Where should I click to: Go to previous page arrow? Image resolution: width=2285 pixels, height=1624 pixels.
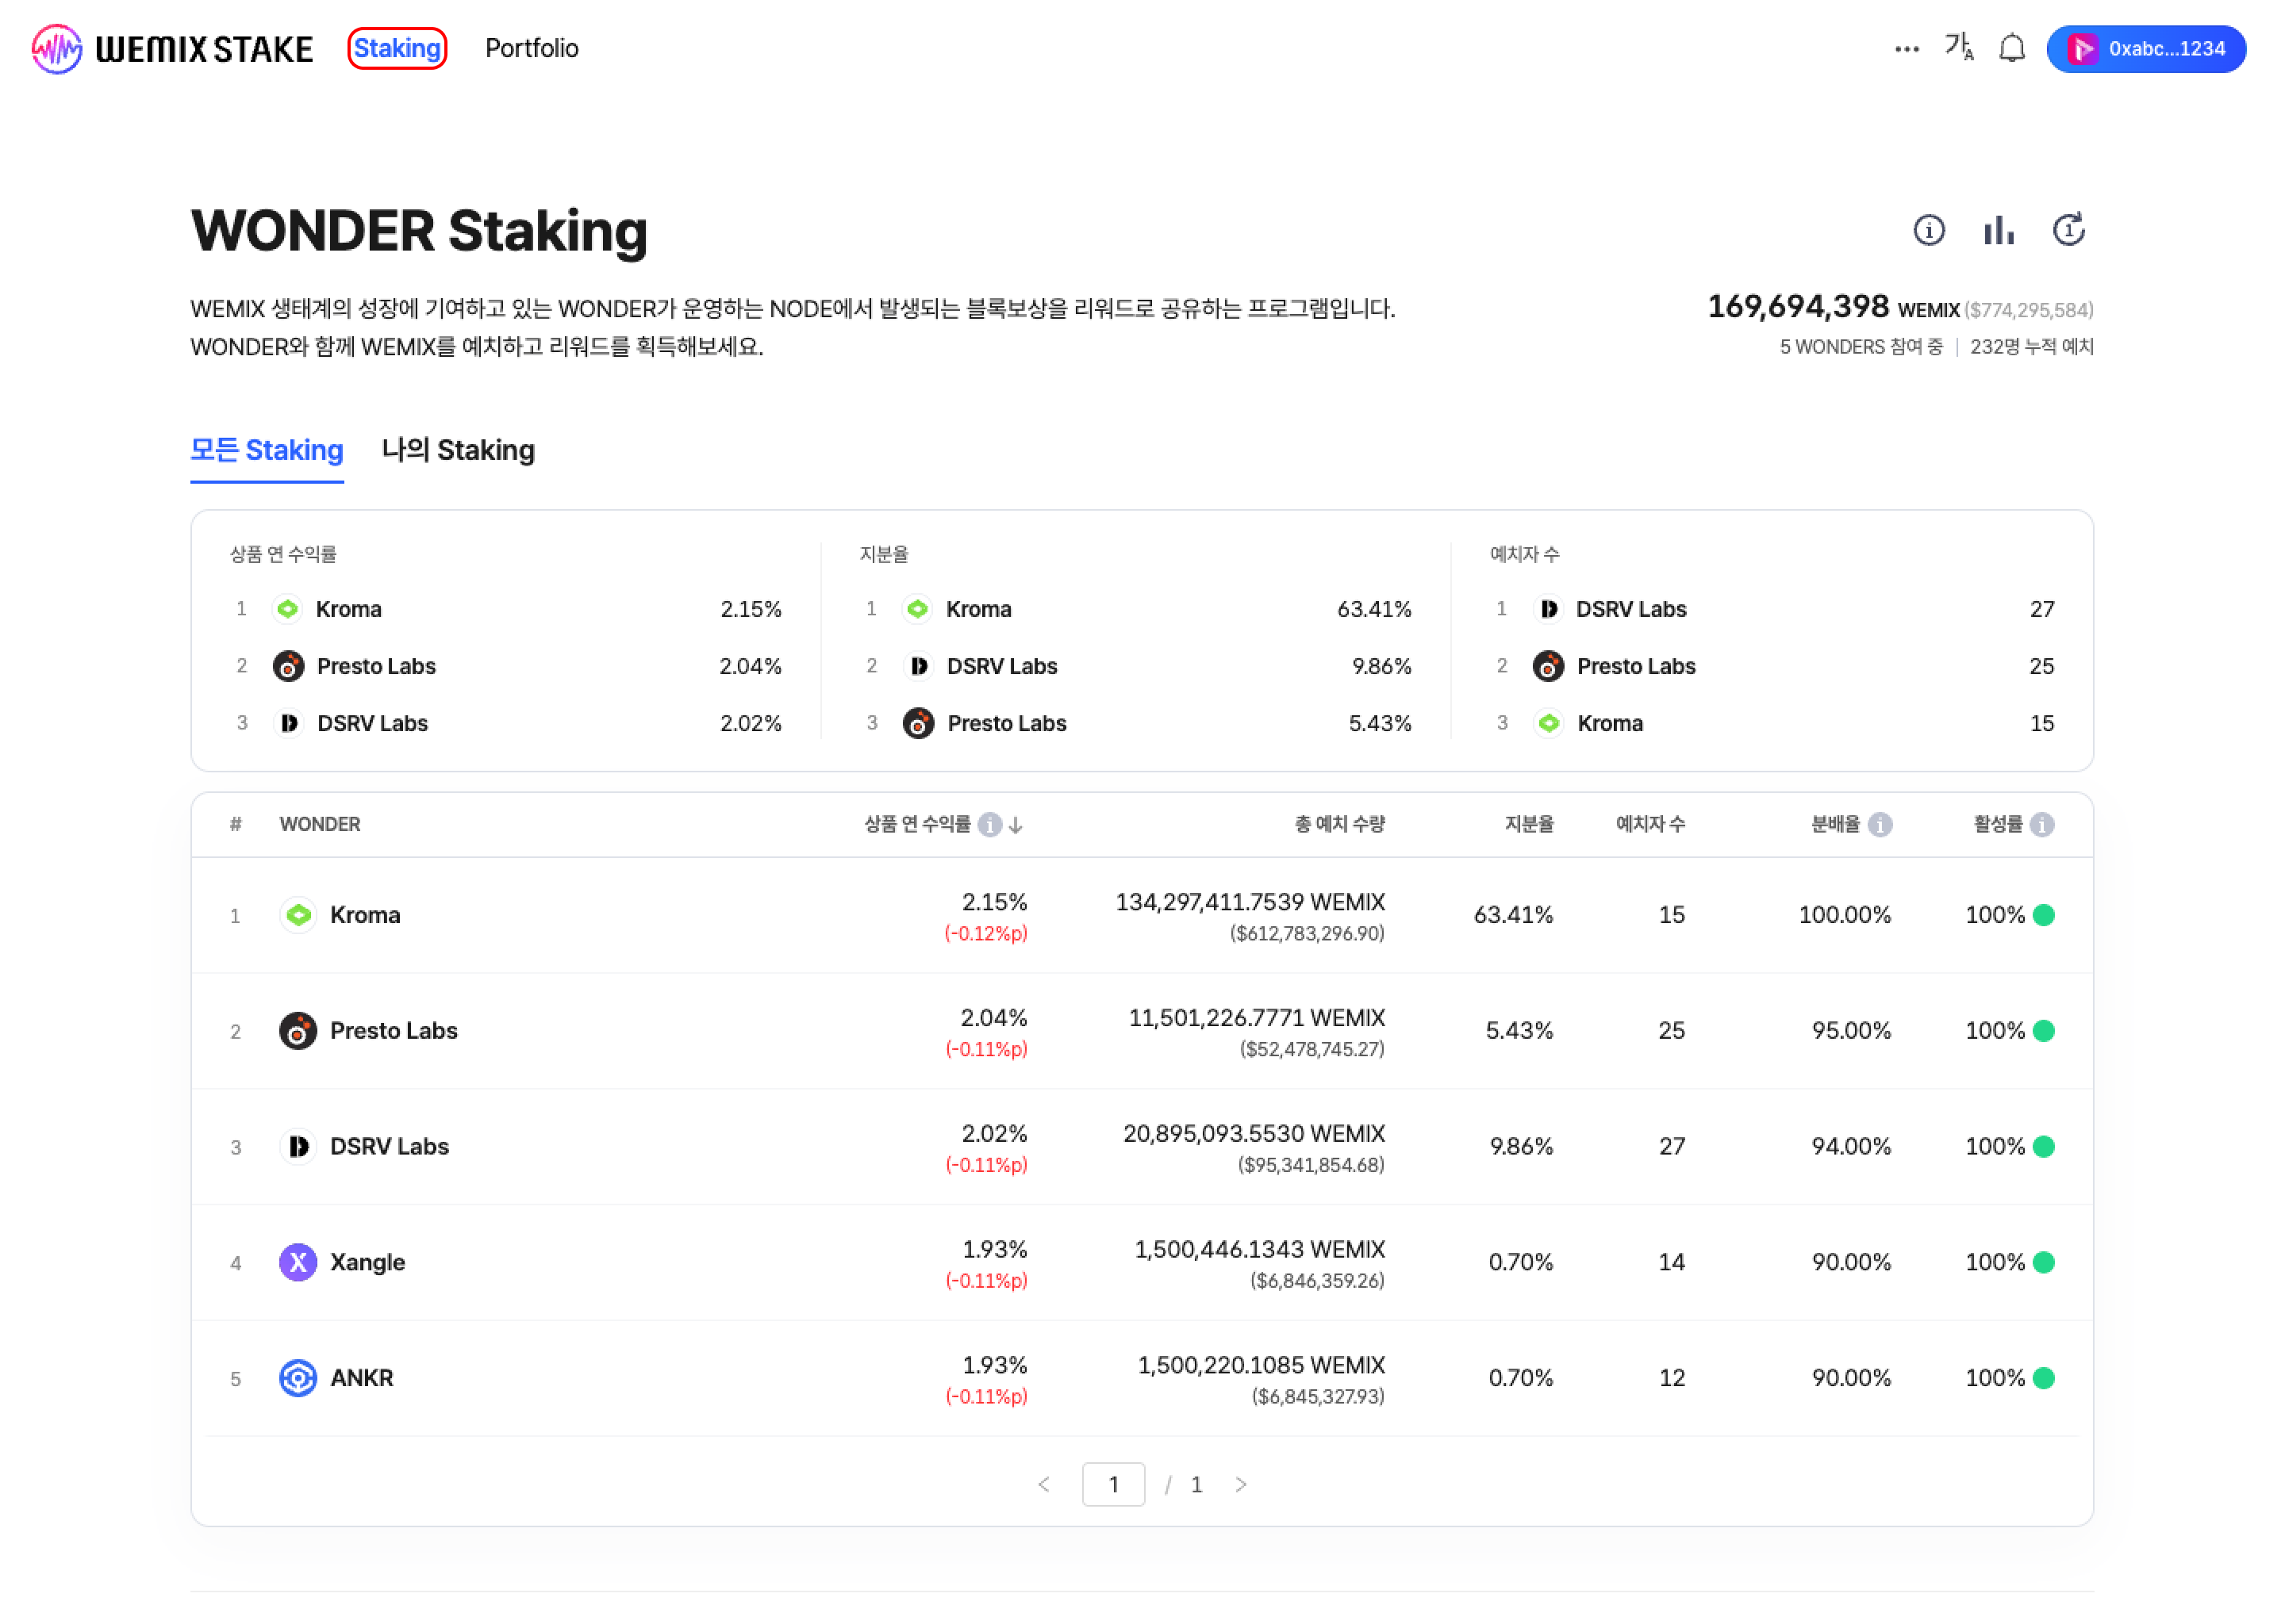tap(1043, 1484)
